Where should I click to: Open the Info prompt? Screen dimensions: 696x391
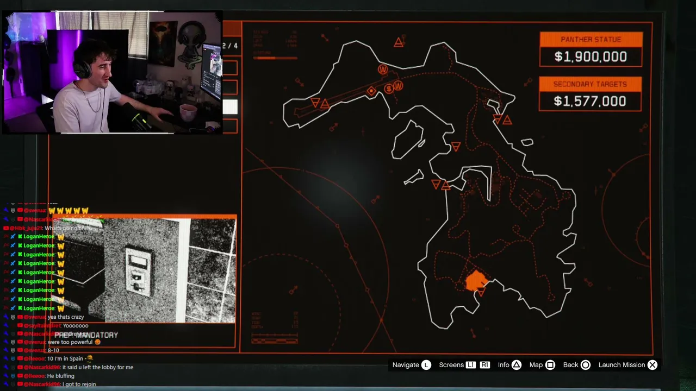(504, 365)
